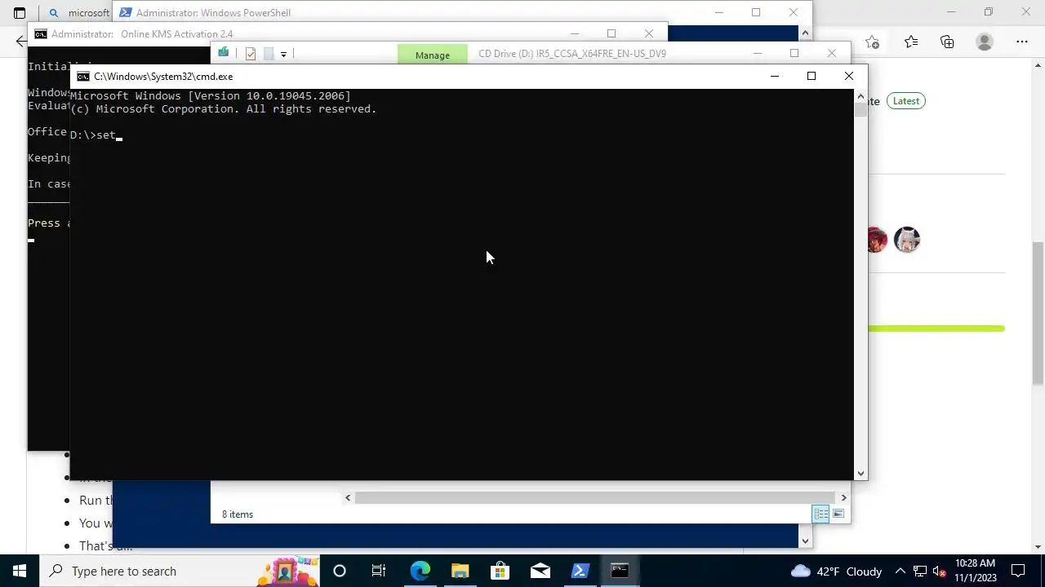Viewport: 1045px width, 587px height.
Task: Click New folder icon in Explorer quick access toolbar
Action: point(269,54)
